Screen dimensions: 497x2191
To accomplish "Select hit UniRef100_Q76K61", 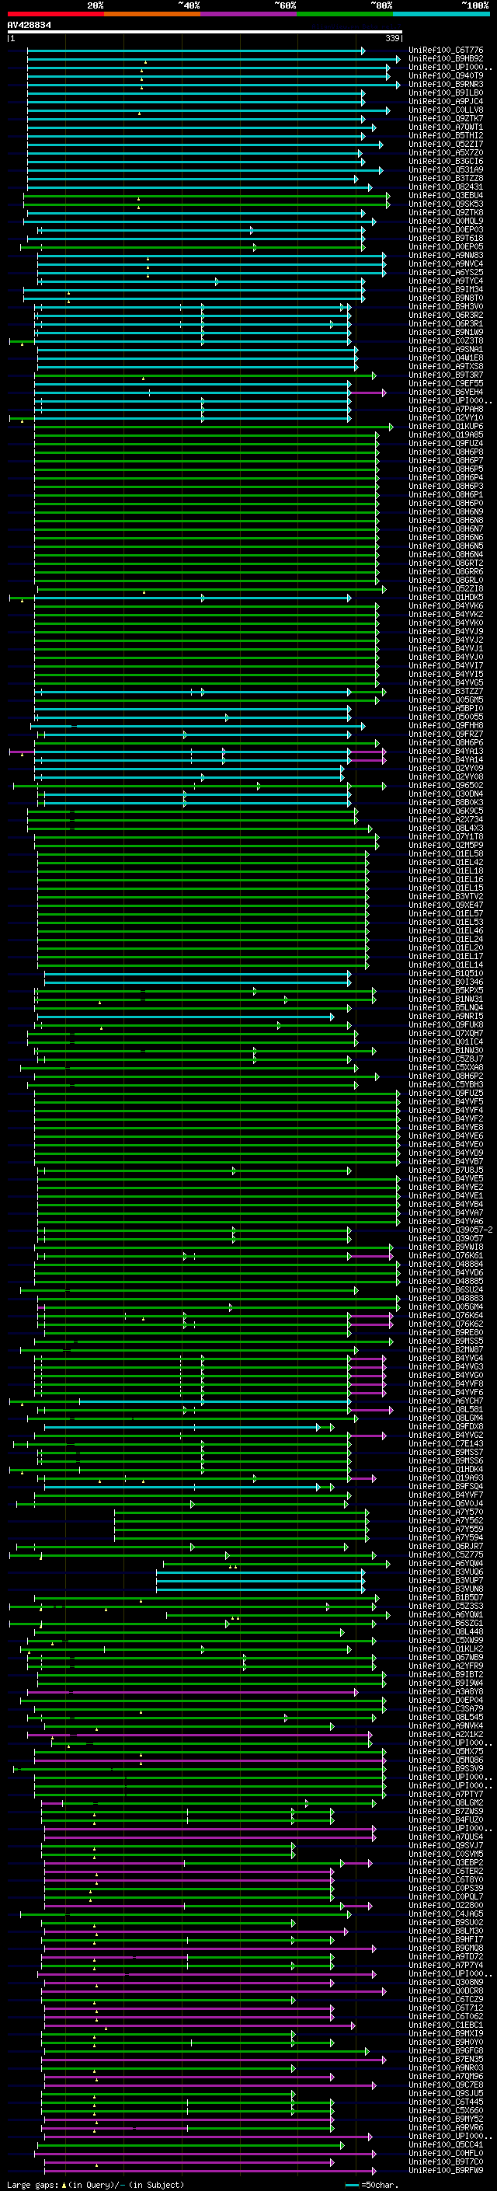I will coord(446,1255).
